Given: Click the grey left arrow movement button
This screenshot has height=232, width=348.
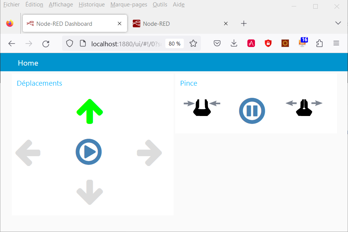Looking at the screenshot, I should [x=28, y=153].
